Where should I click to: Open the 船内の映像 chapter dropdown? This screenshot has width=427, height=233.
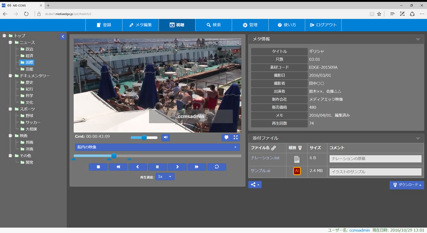[x=157, y=147]
